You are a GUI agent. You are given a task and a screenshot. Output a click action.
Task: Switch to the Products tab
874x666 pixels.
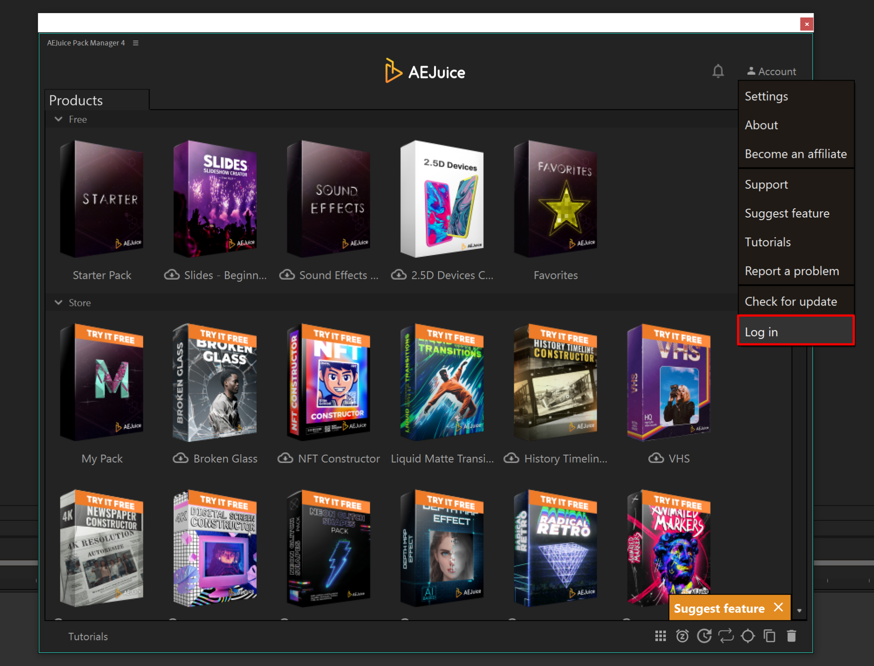tap(76, 100)
